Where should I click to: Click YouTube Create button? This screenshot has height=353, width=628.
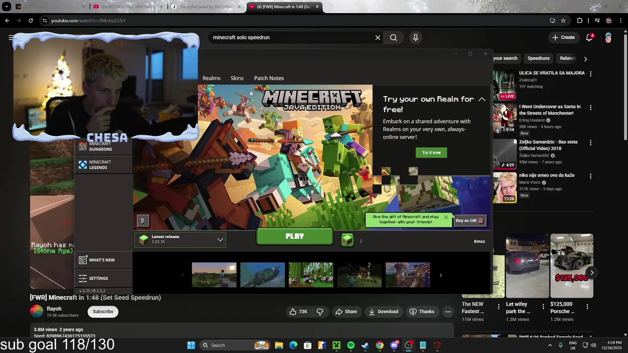(x=563, y=37)
